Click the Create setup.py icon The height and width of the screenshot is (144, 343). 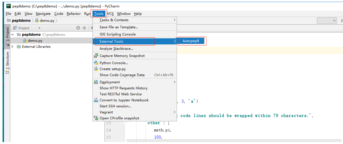click(96, 69)
